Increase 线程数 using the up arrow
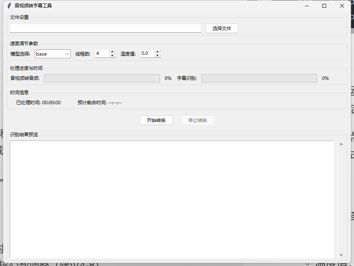354x266 pixels. tap(112, 51)
